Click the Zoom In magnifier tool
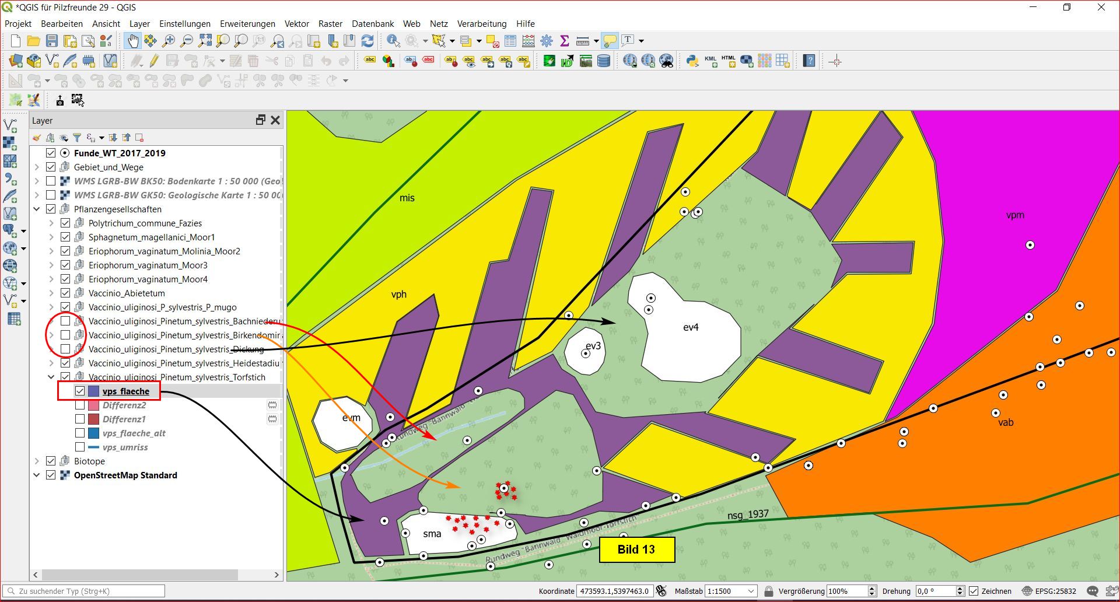 (x=169, y=41)
